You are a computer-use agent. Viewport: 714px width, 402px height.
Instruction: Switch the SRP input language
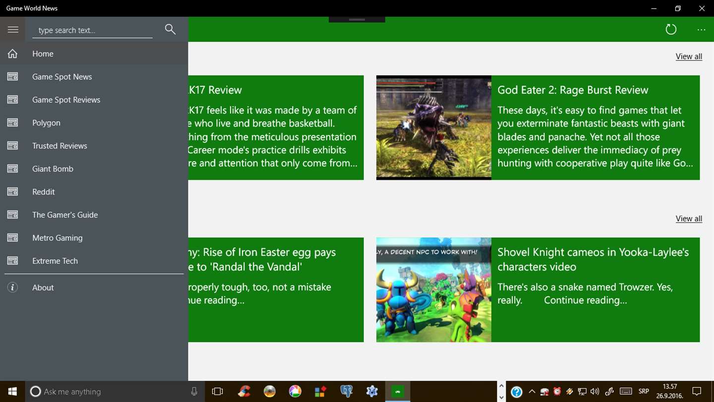644,392
